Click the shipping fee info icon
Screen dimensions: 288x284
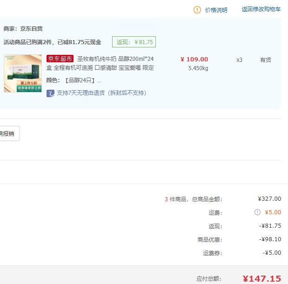pos(257,212)
